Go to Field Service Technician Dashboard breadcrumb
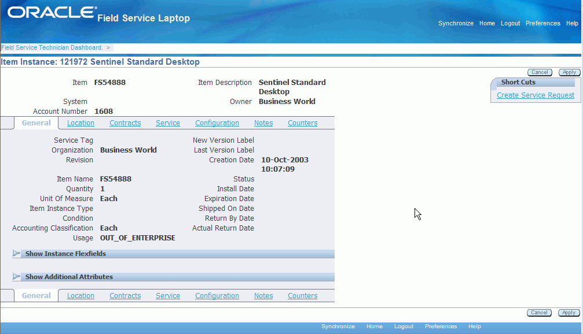The height and width of the screenshot is (334, 583). coord(52,47)
